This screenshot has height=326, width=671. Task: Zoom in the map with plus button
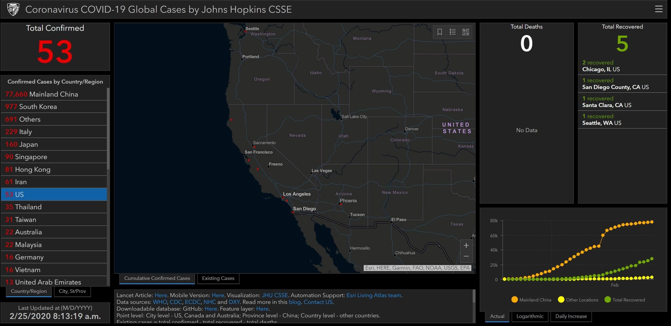(466, 245)
